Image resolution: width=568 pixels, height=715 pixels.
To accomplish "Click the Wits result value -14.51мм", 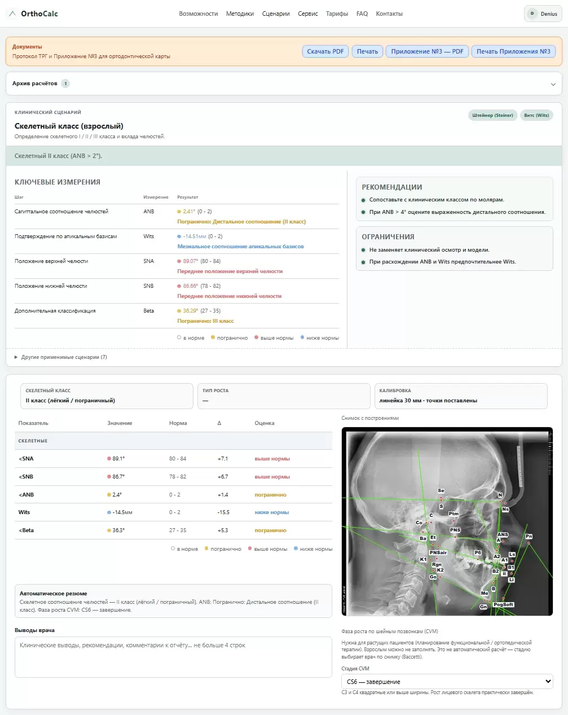I will (x=195, y=236).
